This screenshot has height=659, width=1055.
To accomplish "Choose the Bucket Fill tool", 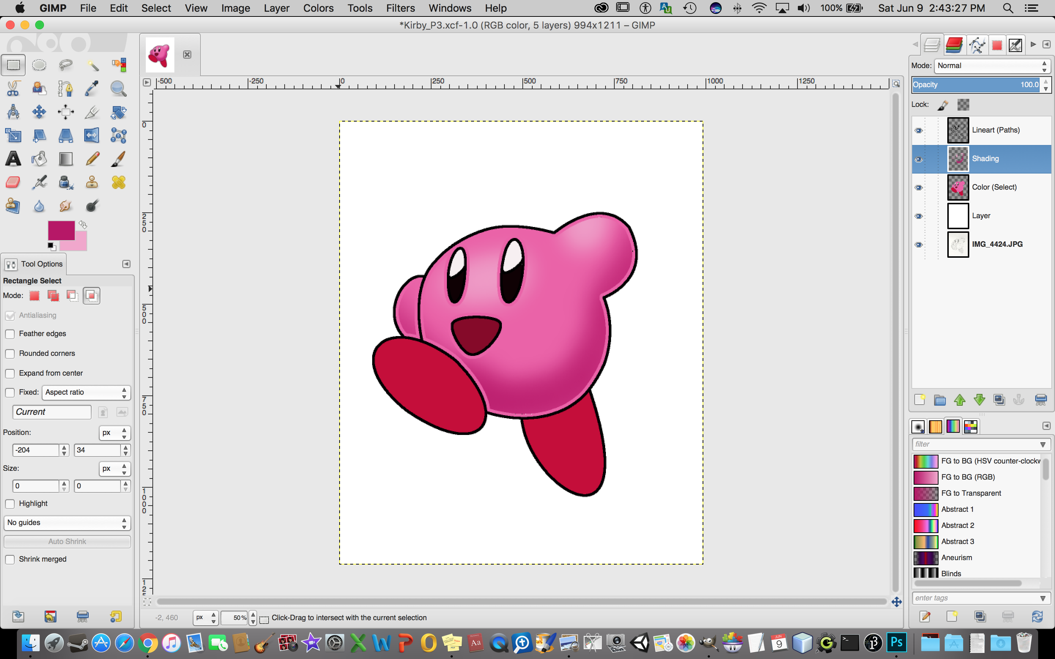I will (39, 159).
